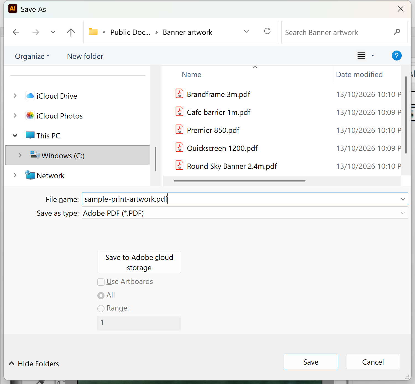Expand the address bar path history dropdown
Image resolution: width=415 pixels, height=384 pixels.
click(246, 31)
